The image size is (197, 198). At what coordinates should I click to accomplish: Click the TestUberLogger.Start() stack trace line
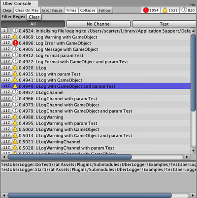pos(98,169)
